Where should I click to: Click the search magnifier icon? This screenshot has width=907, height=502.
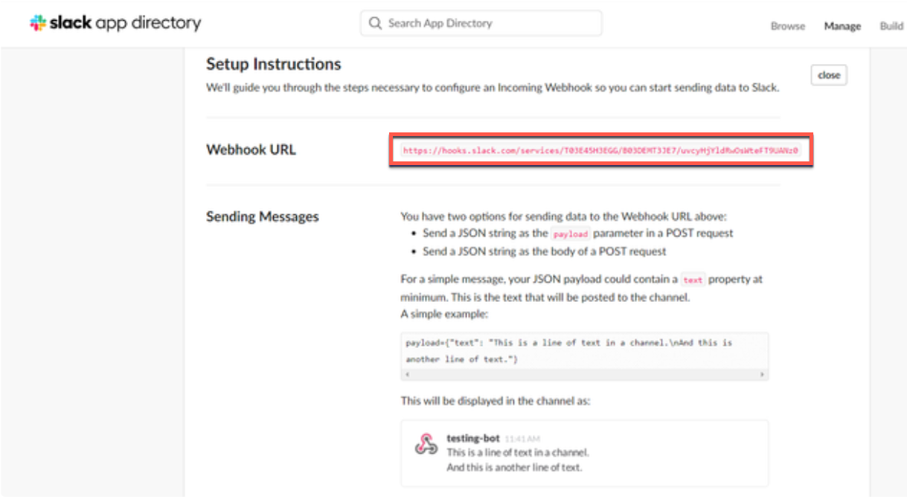coord(375,23)
